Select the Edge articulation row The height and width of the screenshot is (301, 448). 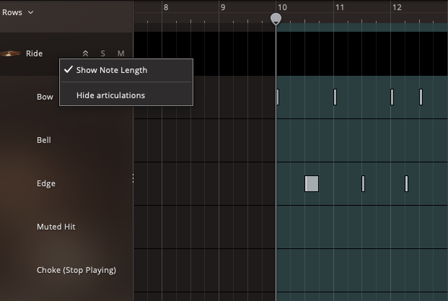(46, 183)
